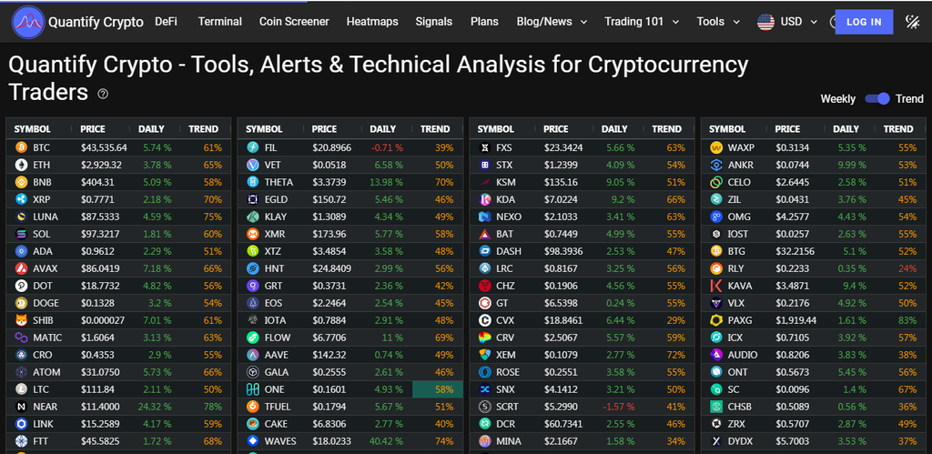
Task: Click the $135.16 KSM price
Action: 561,182
